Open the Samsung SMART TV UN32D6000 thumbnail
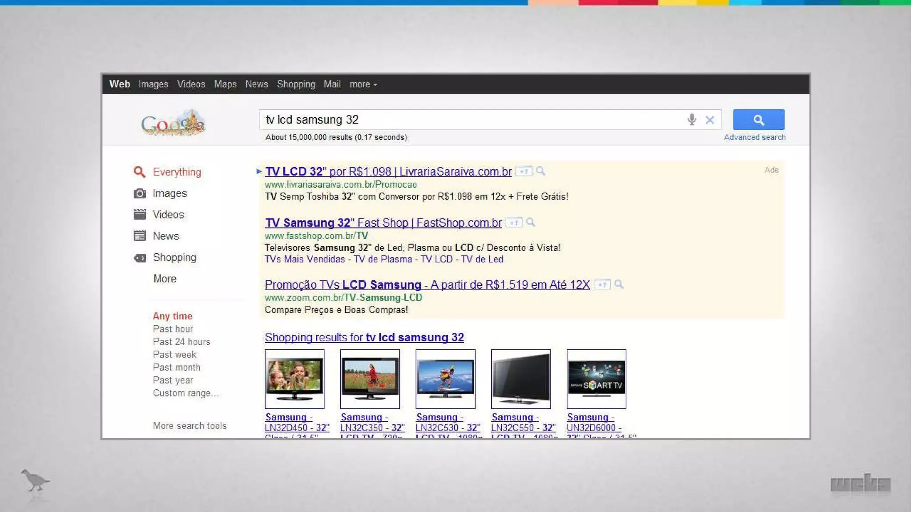 596,379
